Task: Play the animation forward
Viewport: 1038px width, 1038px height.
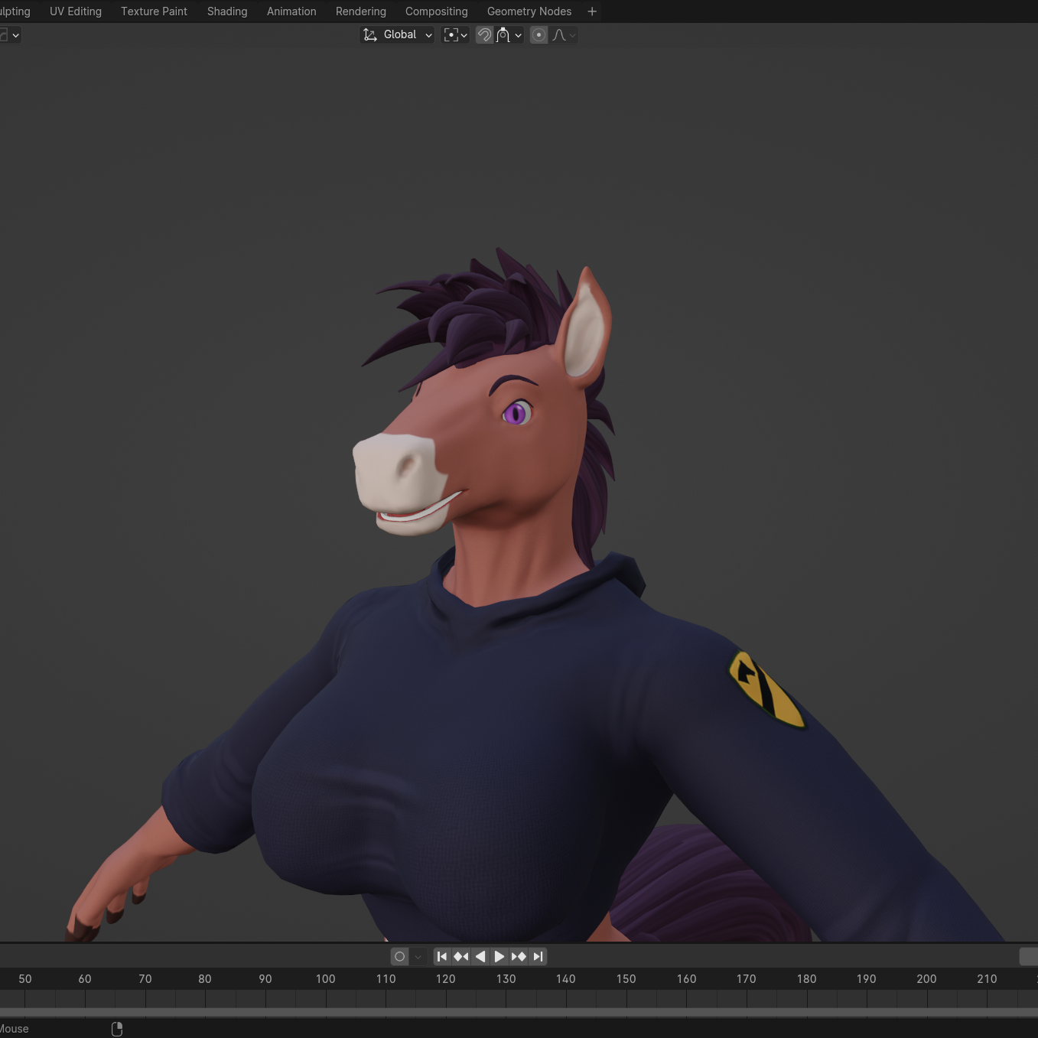Action: pos(499,956)
